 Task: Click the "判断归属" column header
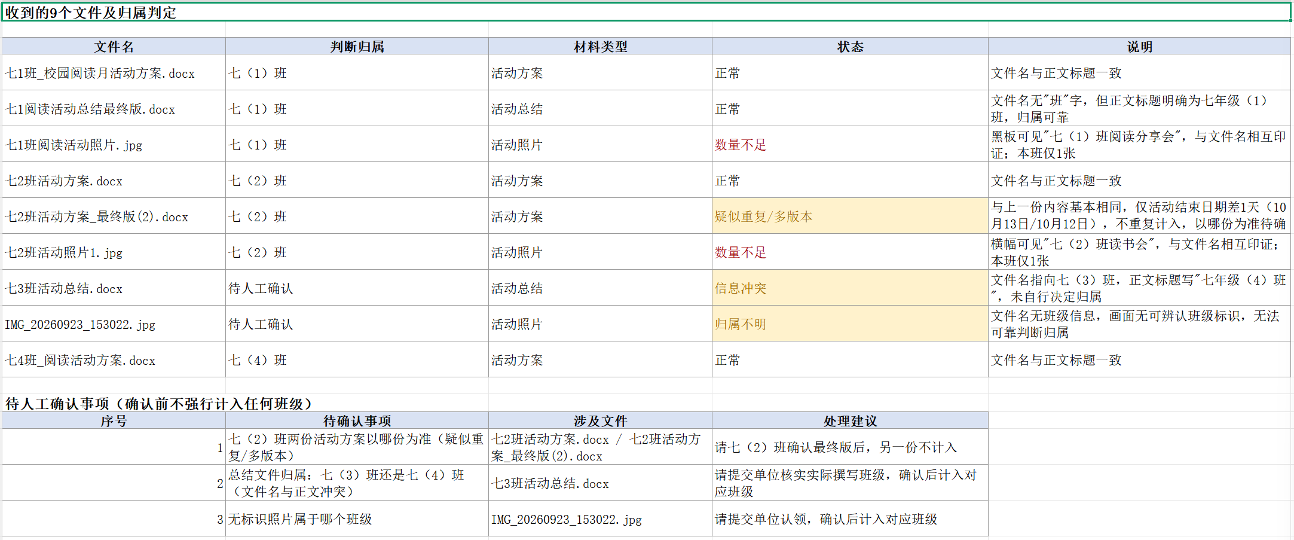[x=357, y=46]
